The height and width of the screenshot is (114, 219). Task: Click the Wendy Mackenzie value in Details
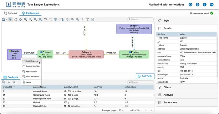188,64
